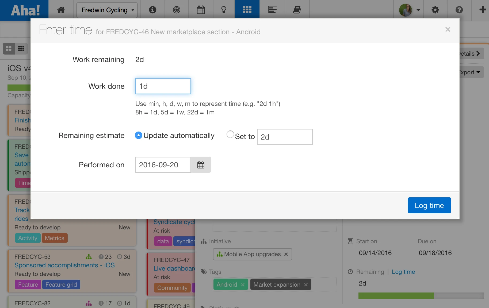Image resolution: width=489 pixels, height=308 pixels.
Task: Click the Feature tag on FREDCYC-53
Action: point(28,285)
